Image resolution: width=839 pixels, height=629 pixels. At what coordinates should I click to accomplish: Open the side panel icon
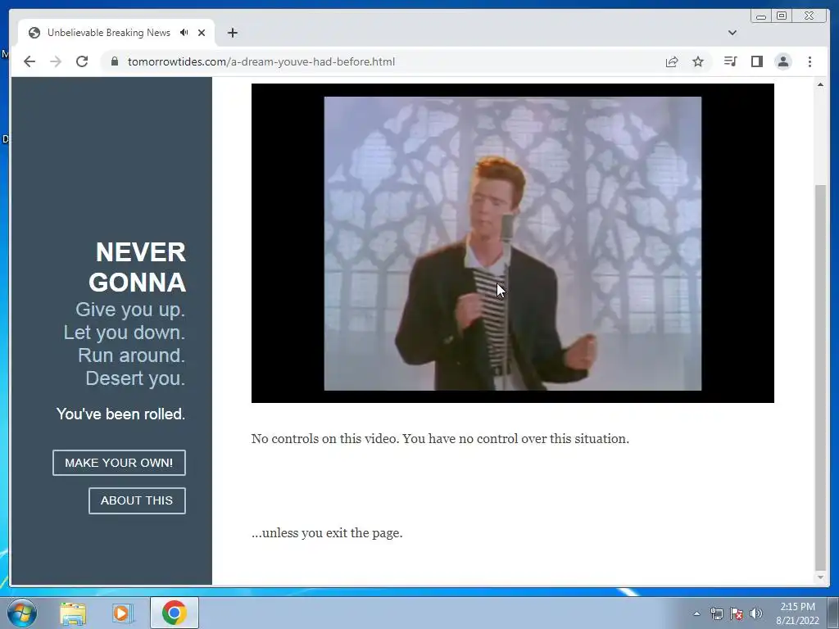coord(756,61)
